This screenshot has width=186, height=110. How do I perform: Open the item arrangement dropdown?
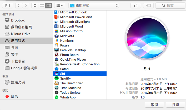coord(60,6)
